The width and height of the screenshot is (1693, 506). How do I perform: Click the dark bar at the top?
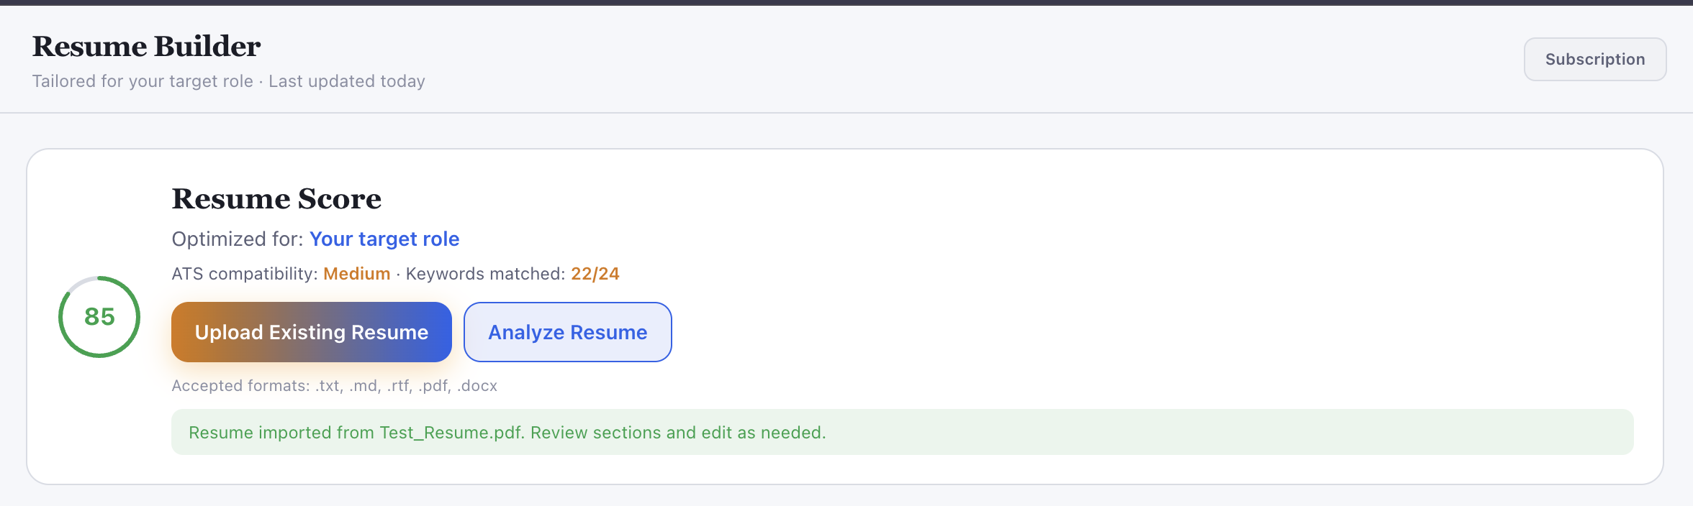(x=846, y=4)
